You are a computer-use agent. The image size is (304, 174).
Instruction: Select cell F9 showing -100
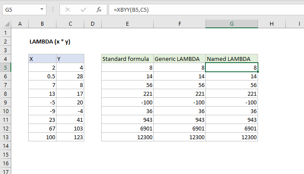[179, 102]
